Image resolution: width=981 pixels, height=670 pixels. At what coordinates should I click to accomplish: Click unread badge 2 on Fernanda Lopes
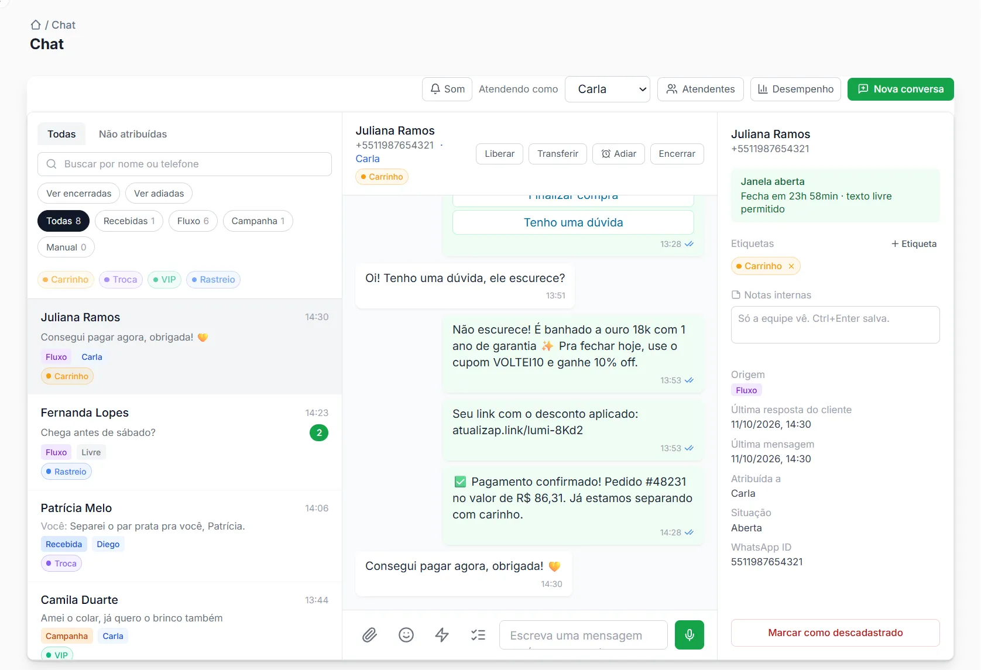[319, 433]
